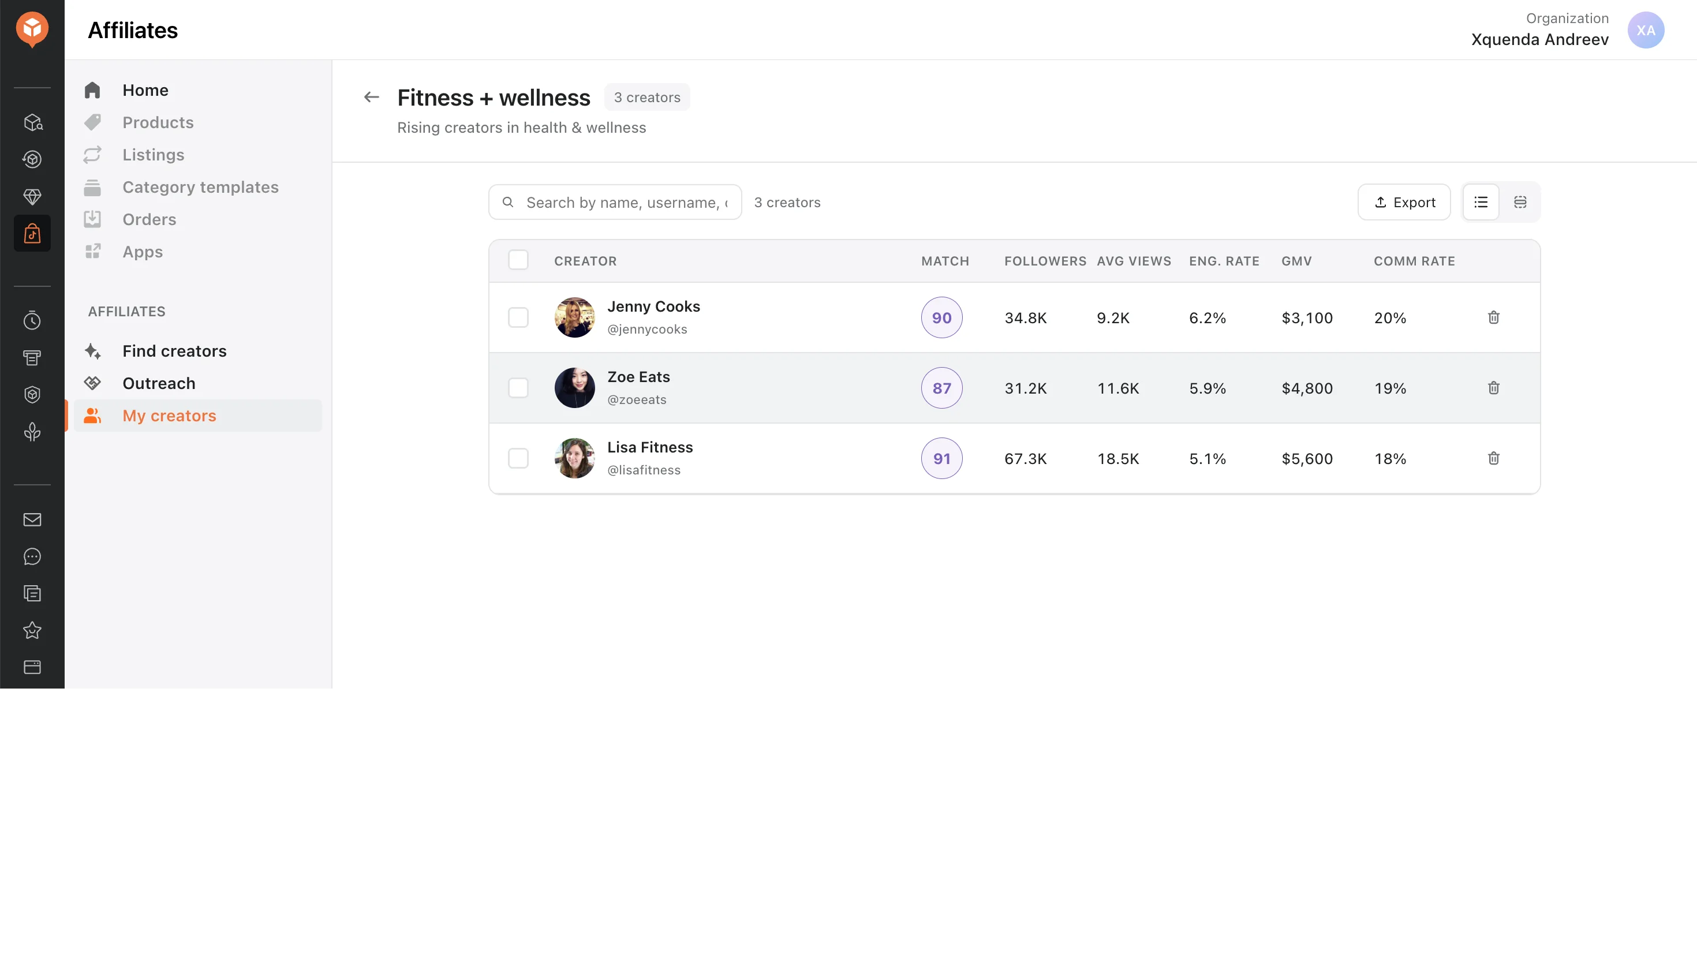Open Listings in the sidebar
The width and height of the screenshot is (1697, 965).
click(197, 155)
